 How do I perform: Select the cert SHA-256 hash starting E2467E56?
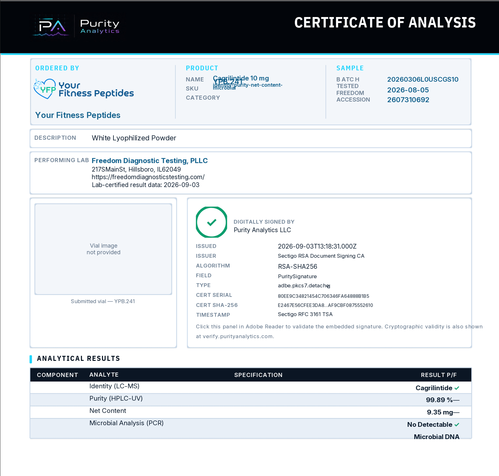[x=326, y=305]
